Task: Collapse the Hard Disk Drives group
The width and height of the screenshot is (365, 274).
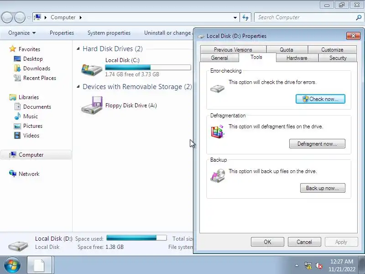Action: point(78,49)
